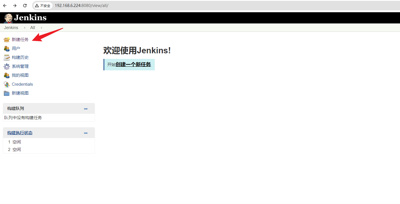Image resolution: width=400 pixels, height=204 pixels.
Task: Click the 构建历史 notepad icon
Action: click(7, 57)
